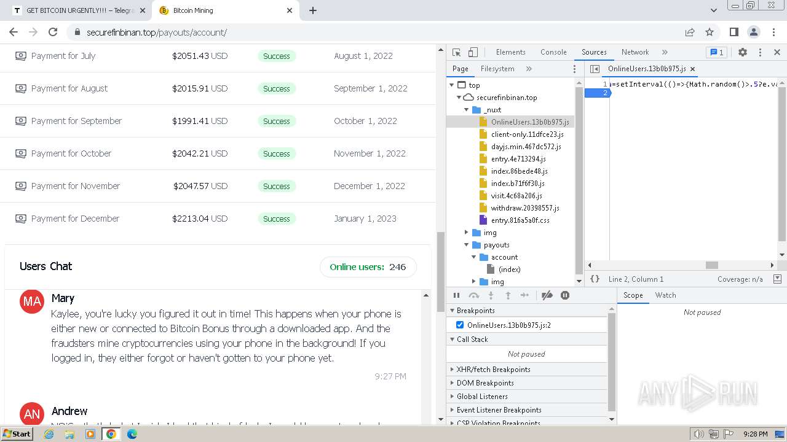Open client-only.11dfce23.js file
The image size is (787, 442).
(527, 134)
